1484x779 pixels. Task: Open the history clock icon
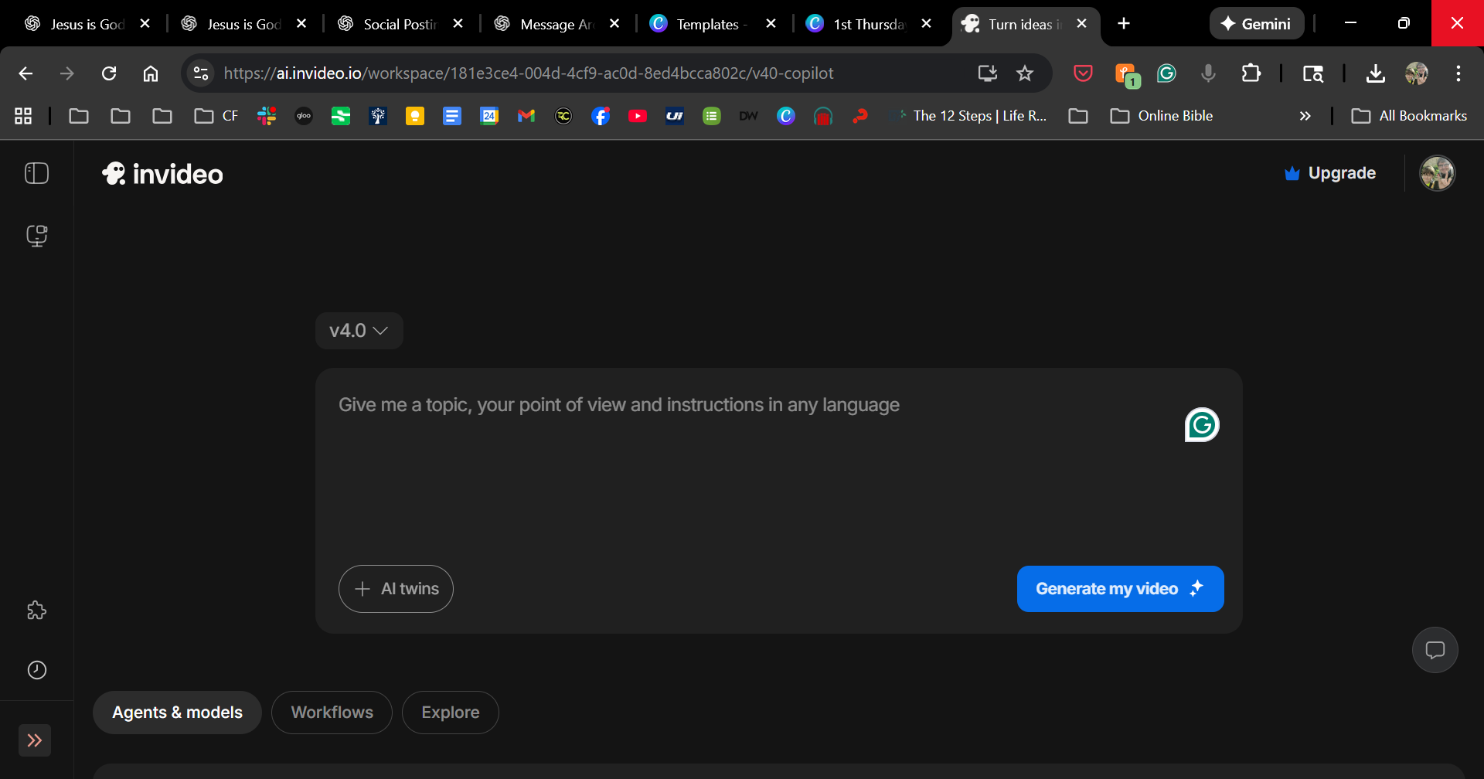click(36, 670)
